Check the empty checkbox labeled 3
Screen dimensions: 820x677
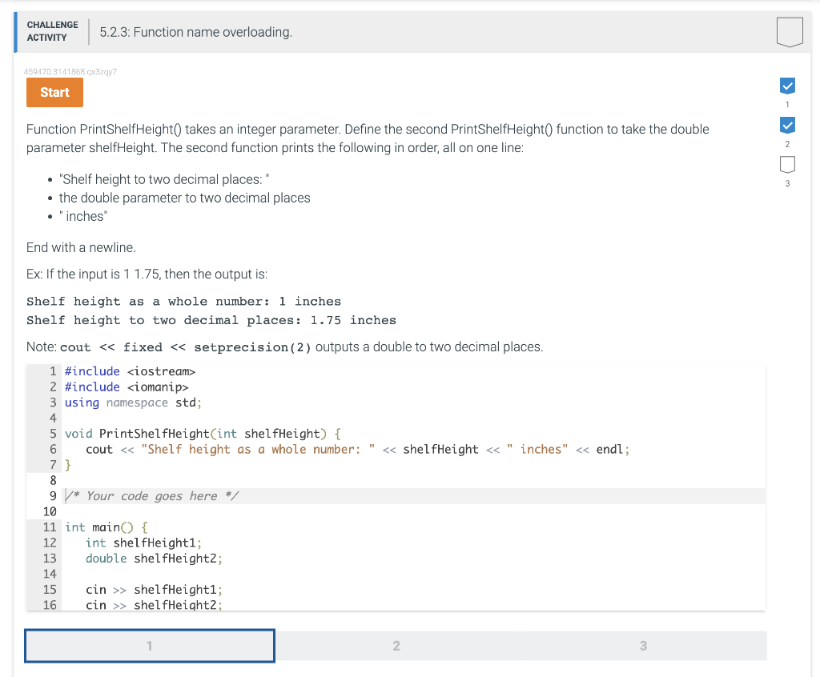[x=787, y=163]
